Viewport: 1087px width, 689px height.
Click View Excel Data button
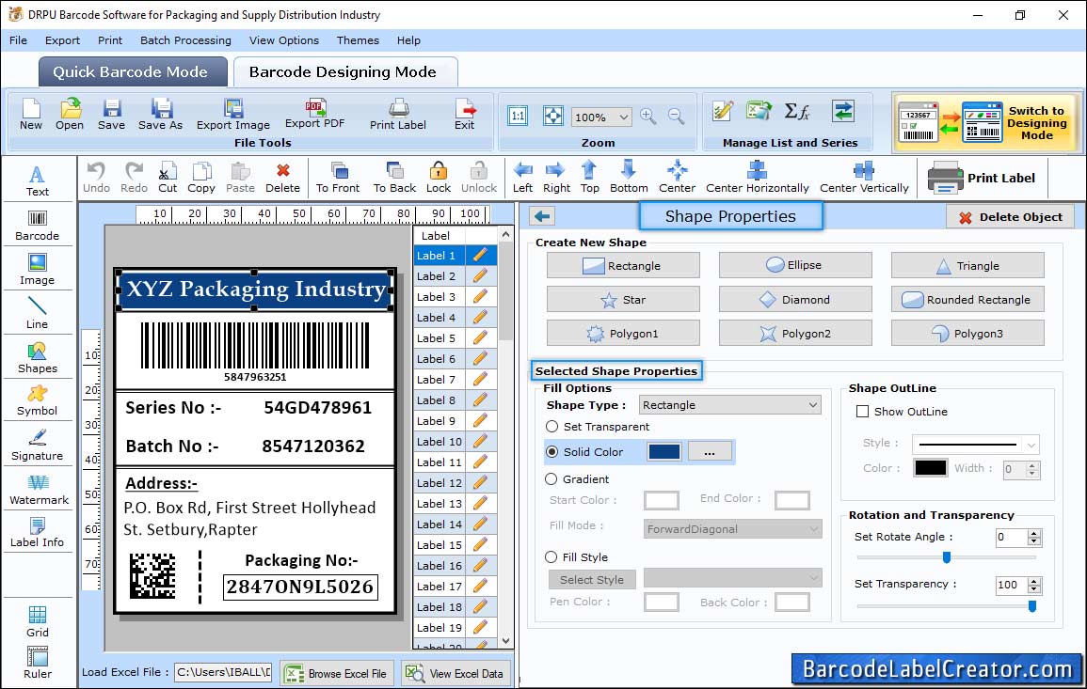click(x=455, y=673)
